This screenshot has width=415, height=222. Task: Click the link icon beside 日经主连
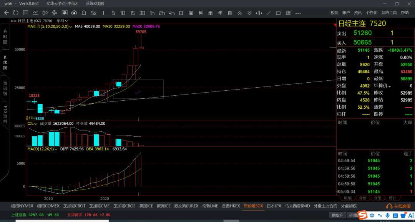tap(13, 21)
